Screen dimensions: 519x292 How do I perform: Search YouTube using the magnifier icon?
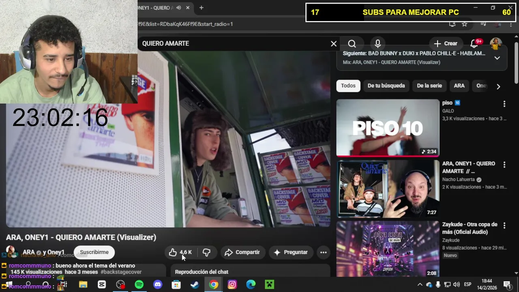tap(352, 43)
